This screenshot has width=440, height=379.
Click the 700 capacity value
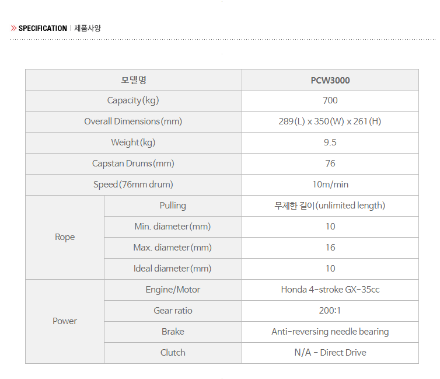click(x=330, y=100)
